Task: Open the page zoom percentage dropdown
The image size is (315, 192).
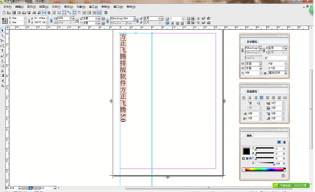Action: click(19, 188)
